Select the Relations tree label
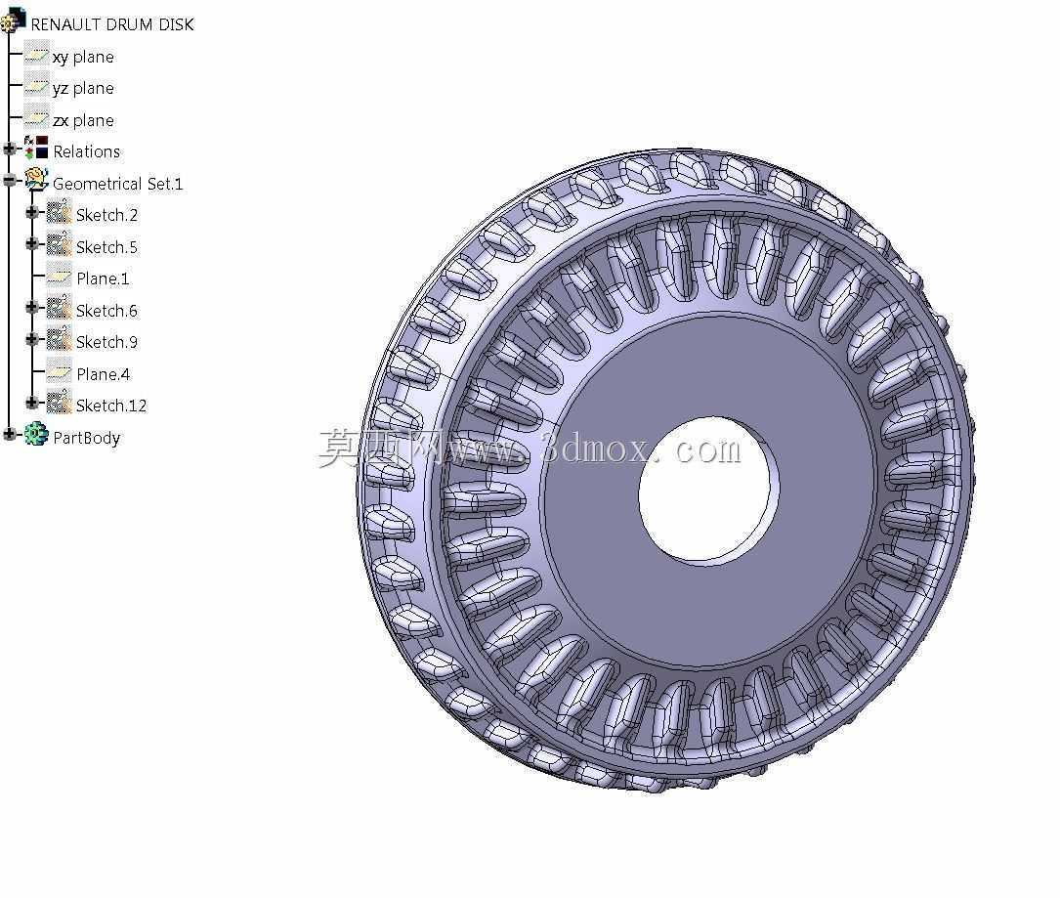 pos(87,151)
